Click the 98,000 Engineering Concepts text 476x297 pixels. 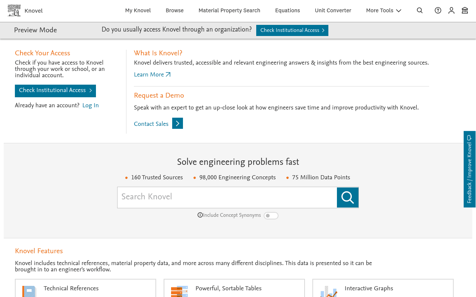pos(238,177)
